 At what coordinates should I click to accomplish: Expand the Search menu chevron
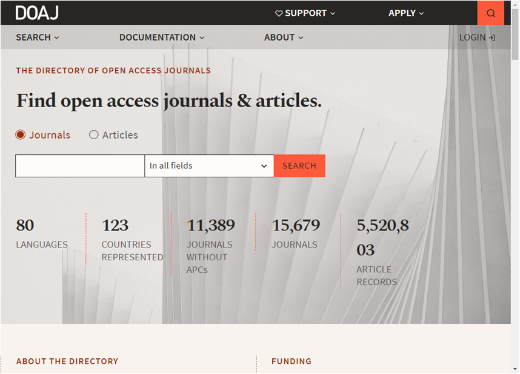(57, 38)
